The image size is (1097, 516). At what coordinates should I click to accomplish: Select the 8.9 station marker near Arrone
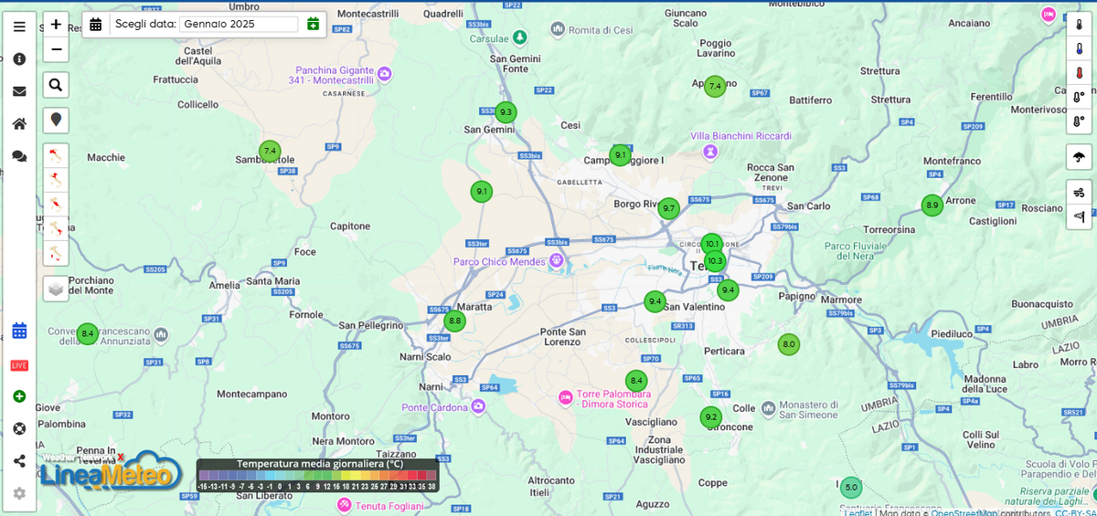(932, 205)
